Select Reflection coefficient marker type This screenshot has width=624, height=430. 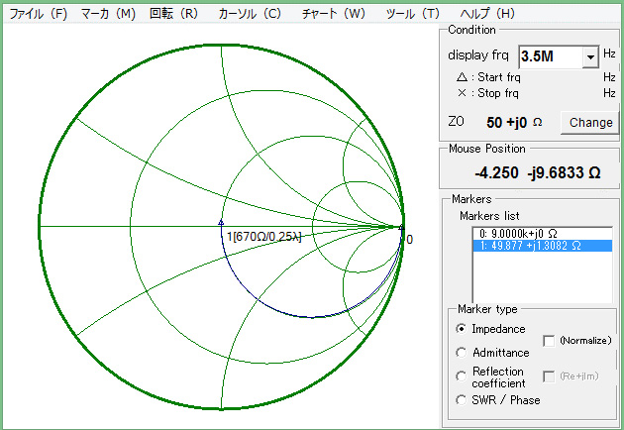click(462, 376)
